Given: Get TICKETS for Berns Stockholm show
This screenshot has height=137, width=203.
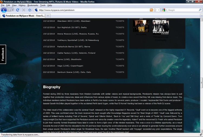Looking at the screenshot, I should 120,59.
